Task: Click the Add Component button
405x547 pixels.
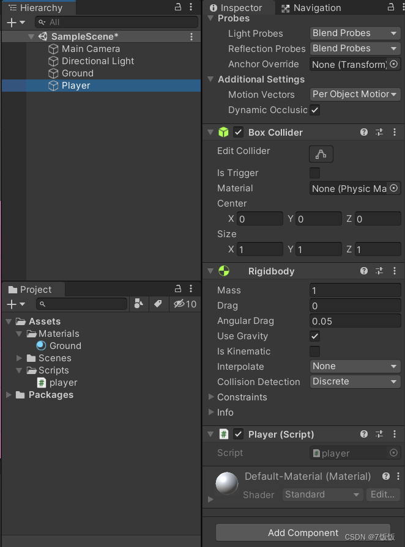Action: point(303,533)
